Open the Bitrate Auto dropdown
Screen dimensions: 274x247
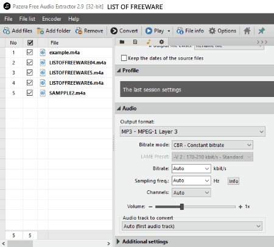191,168
